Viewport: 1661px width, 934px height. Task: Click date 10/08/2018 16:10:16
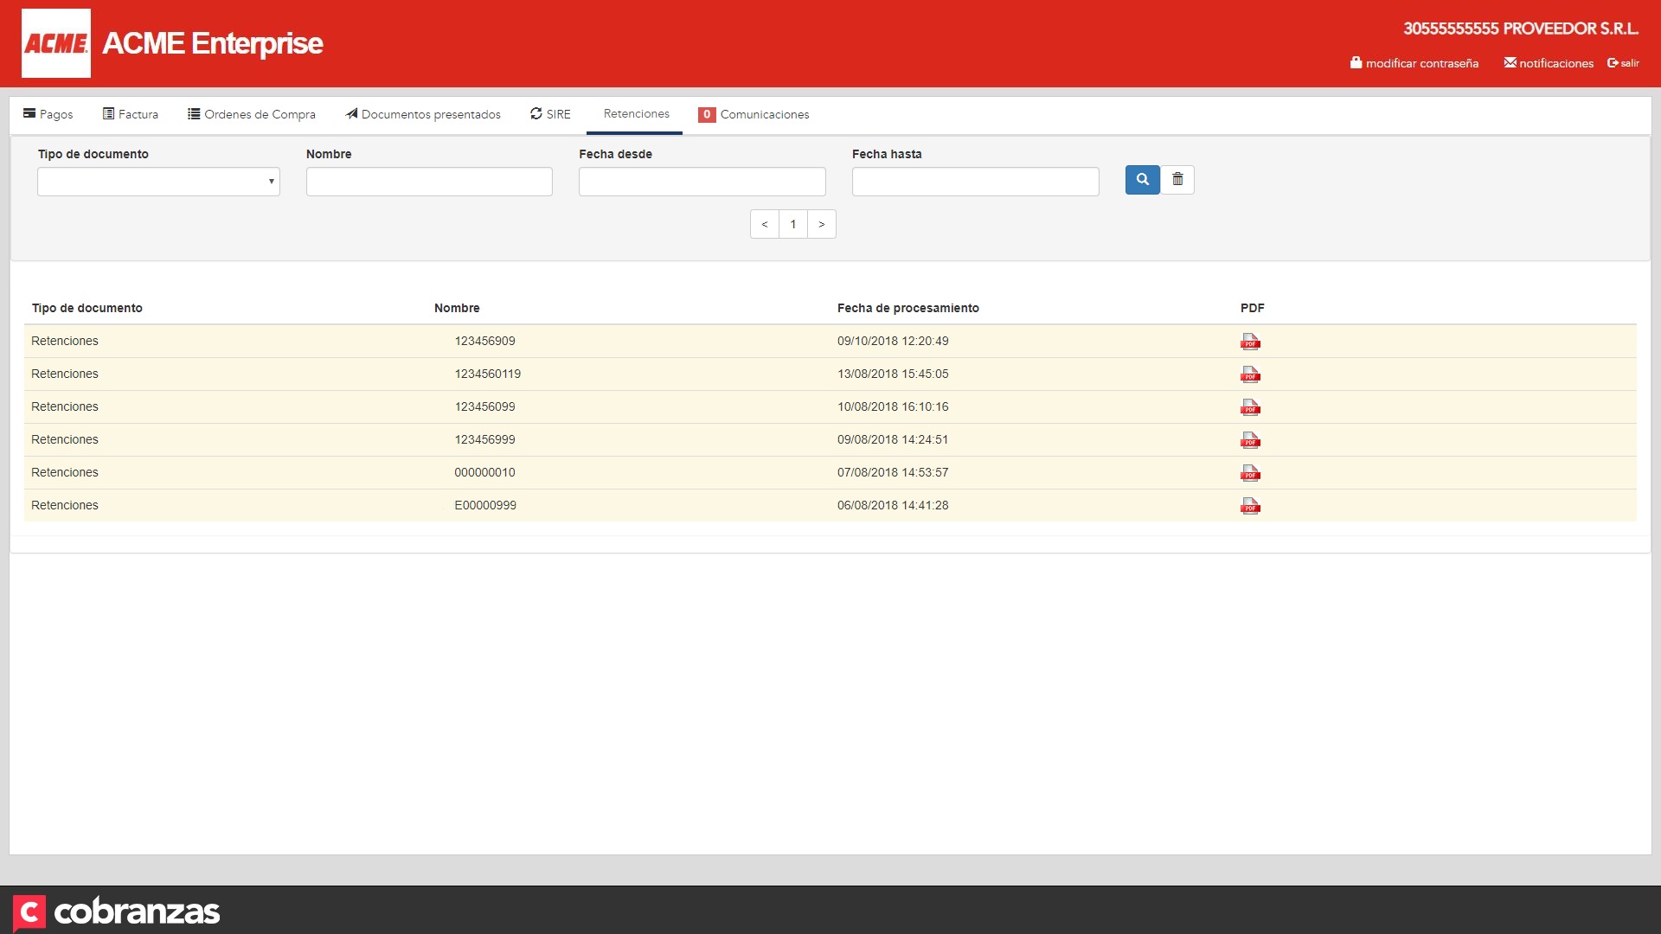(x=893, y=406)
